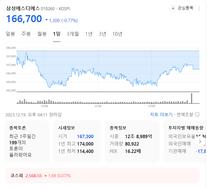The image size is (207, 188).
Task: Add stock to watchlist with plus icon
Action: (173, 9)
